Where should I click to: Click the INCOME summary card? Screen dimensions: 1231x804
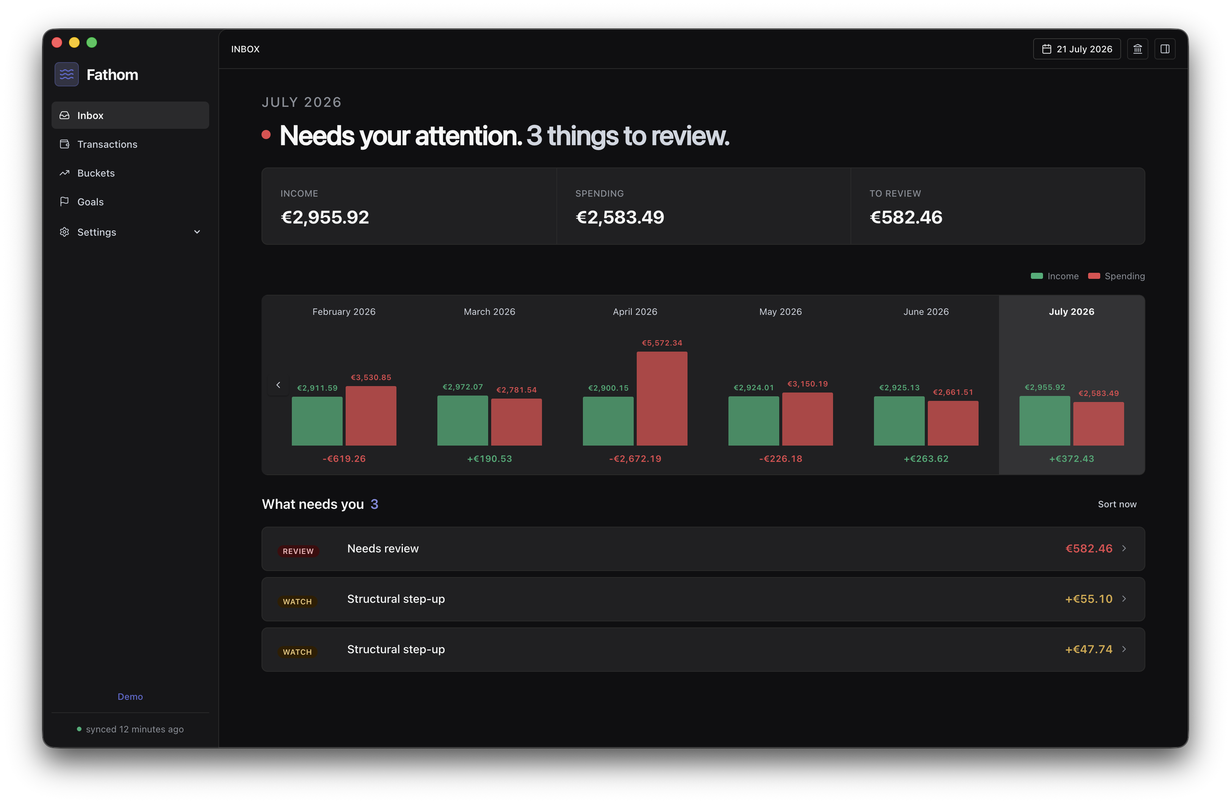coord(409,206)
